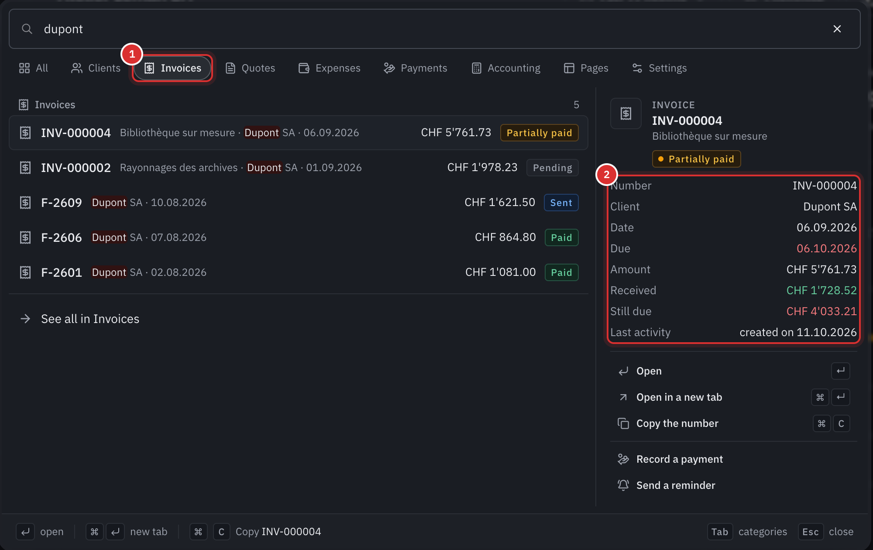Click the Sent badge on F-2609

[x=561, y=203]
